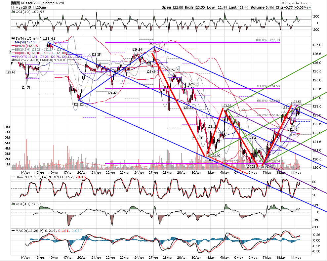Click the CCI(10) area chart icon
Image resolution: width=327 pixels, height=261 pixels.
click(13, 12)
